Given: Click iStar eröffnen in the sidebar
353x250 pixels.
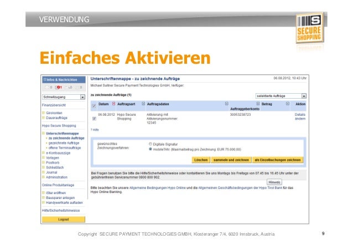Looking at the screenshot, I should 56,193.
